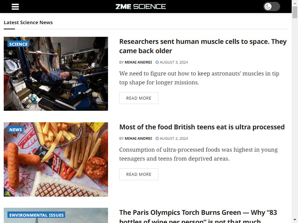
Task: Open the British teens ultra processed headline
Action: tap(202, 127)
